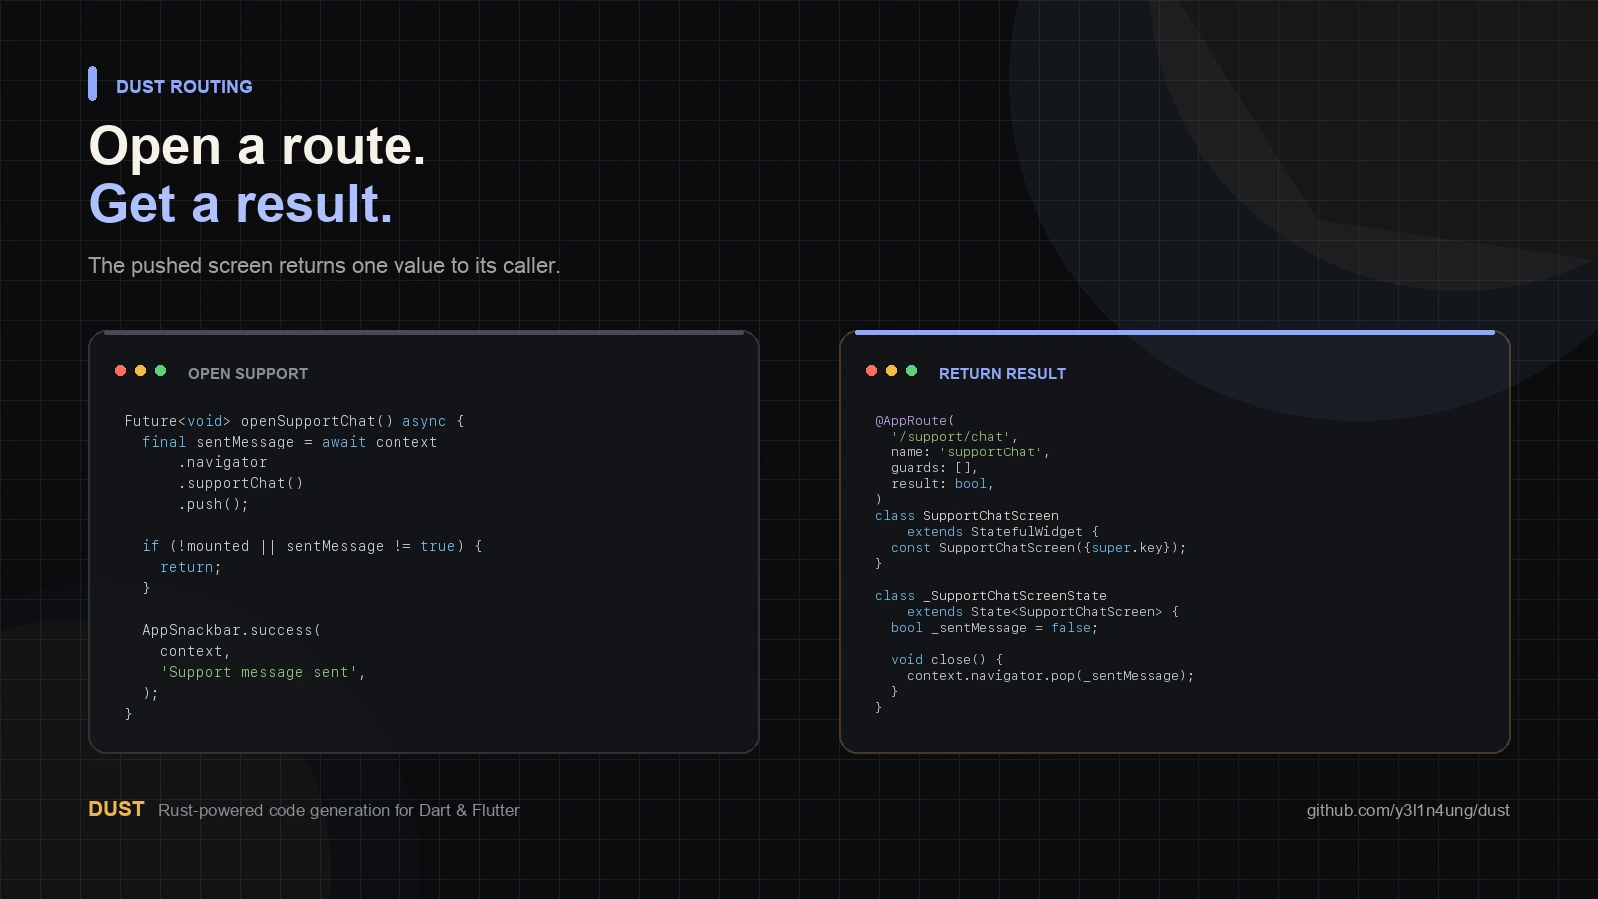Click the '.push();' code line
Screen dimensions: 1598x899
click(x=214, y=504)
